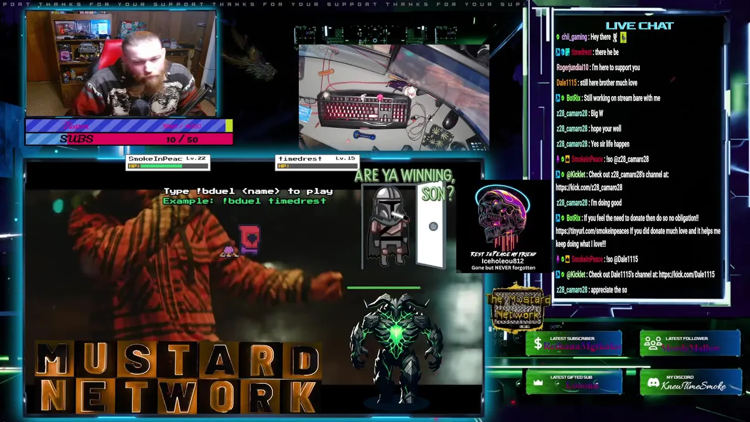Click "Gone but NEVER forgotten" text
The image size is (750, 422).
(503, 268)
